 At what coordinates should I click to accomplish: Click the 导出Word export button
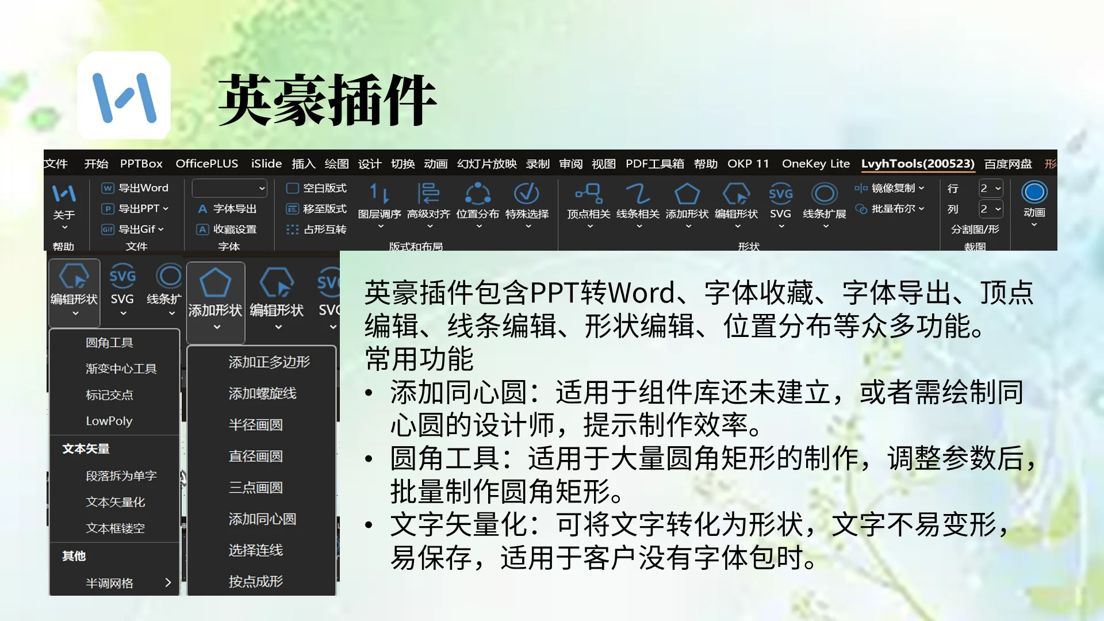tap(136, 187)
